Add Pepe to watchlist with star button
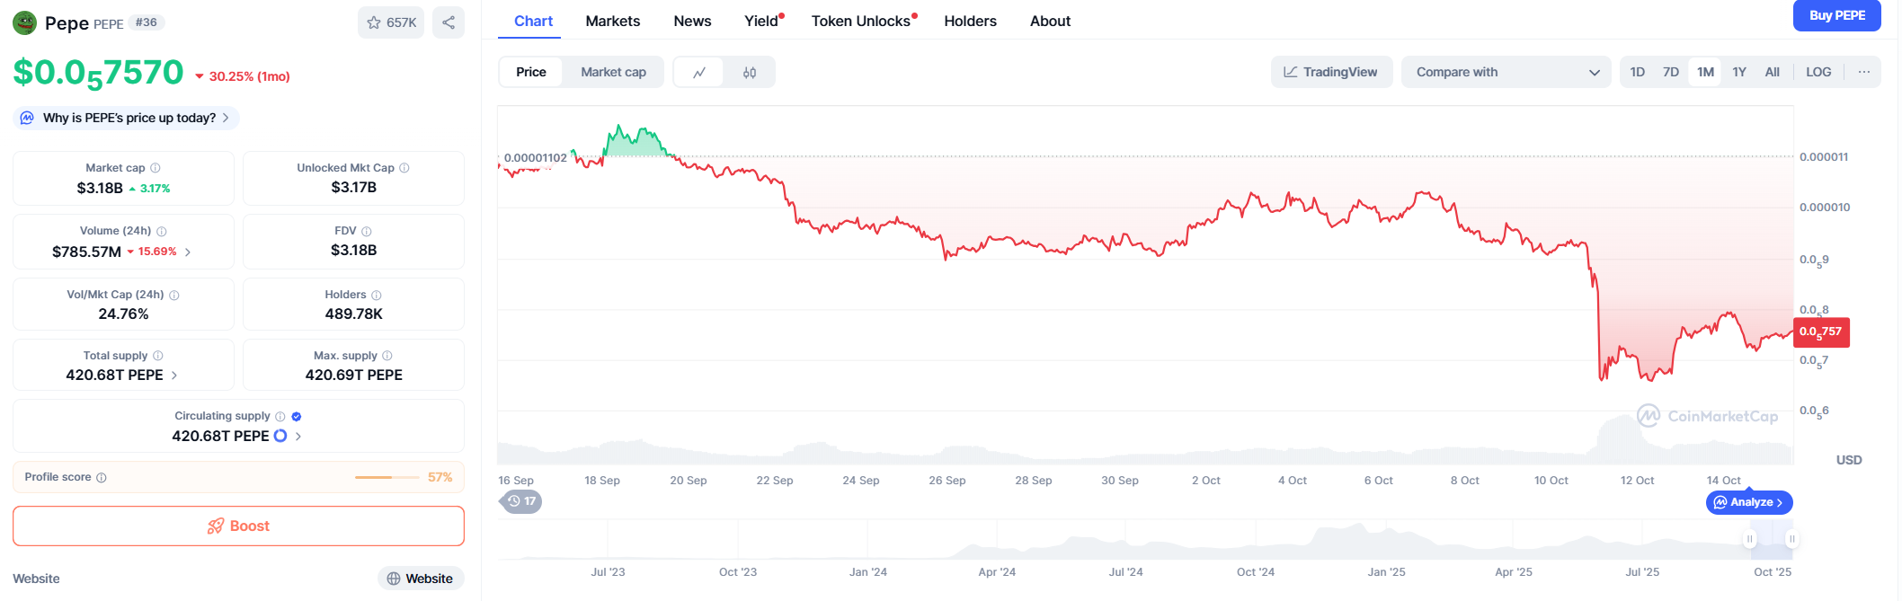 (x=391, y=22)
